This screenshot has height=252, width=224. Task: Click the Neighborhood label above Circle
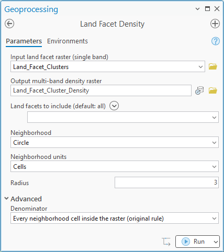tap(31, 133)
